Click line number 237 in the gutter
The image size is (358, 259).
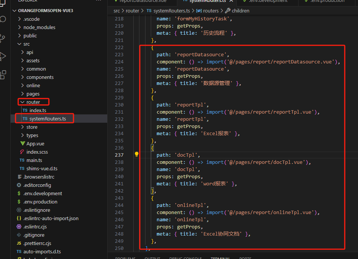[x=119, y=155]
